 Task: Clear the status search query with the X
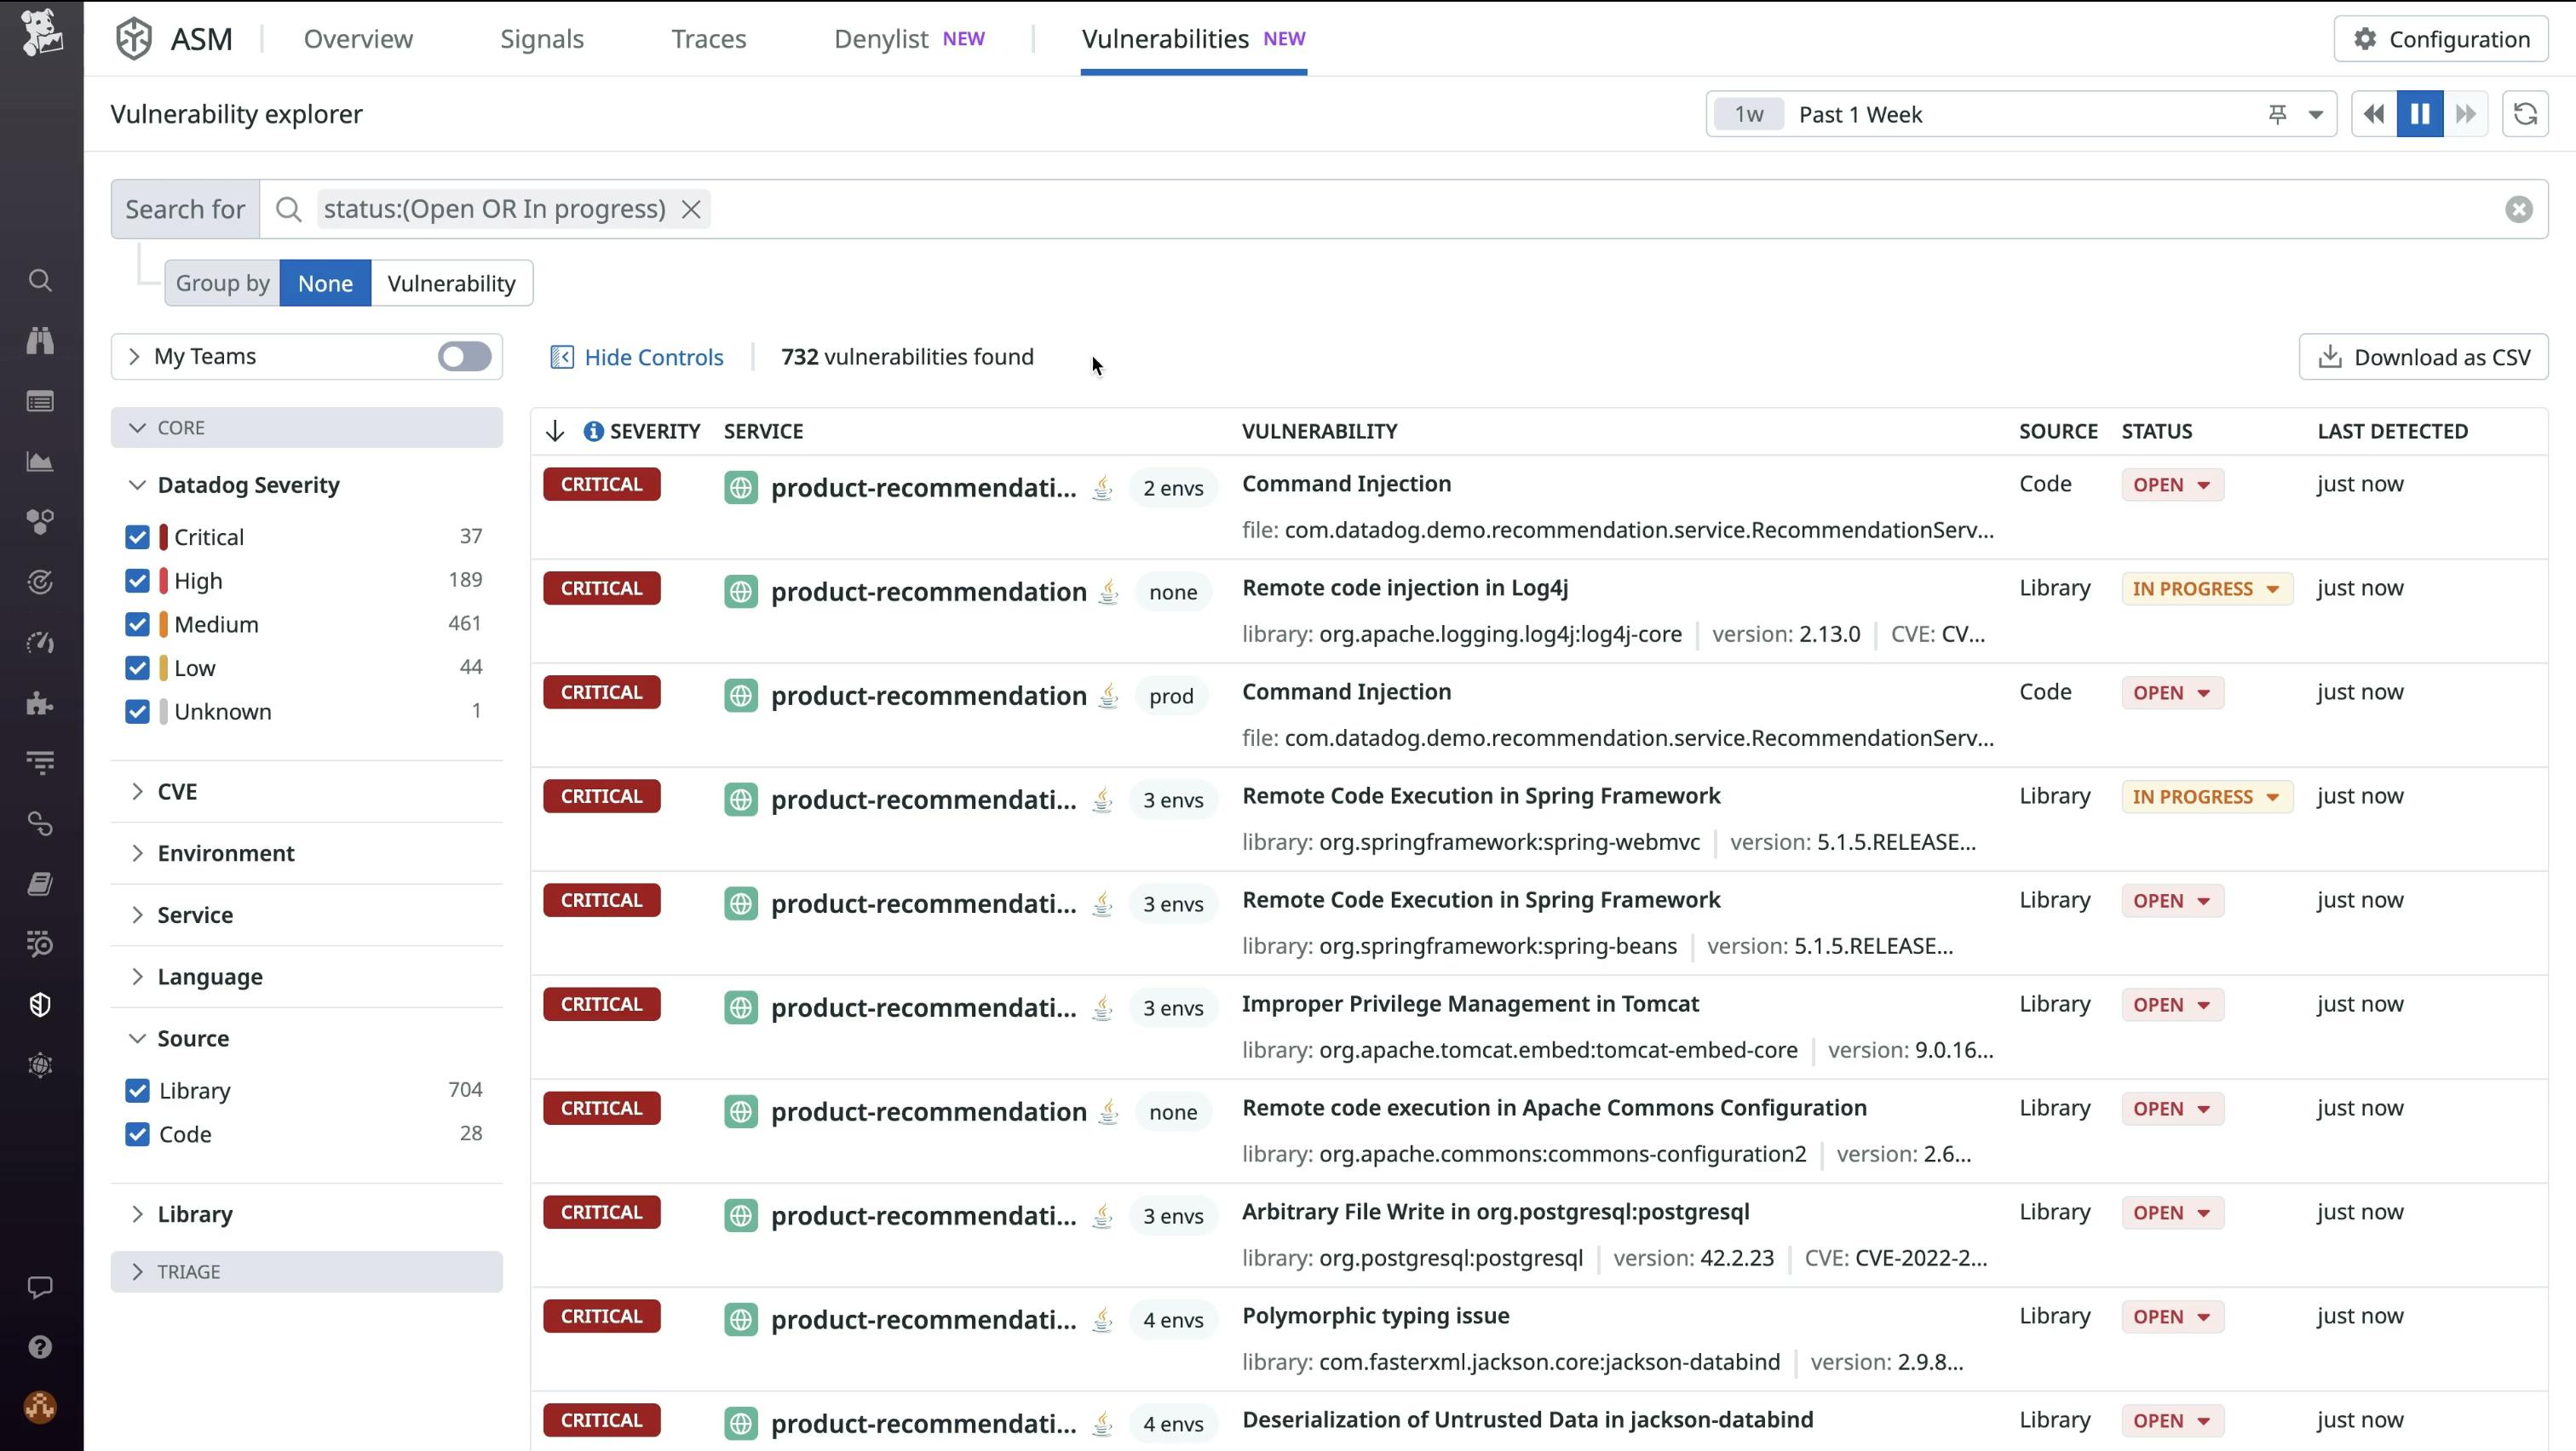click(692, 209)
